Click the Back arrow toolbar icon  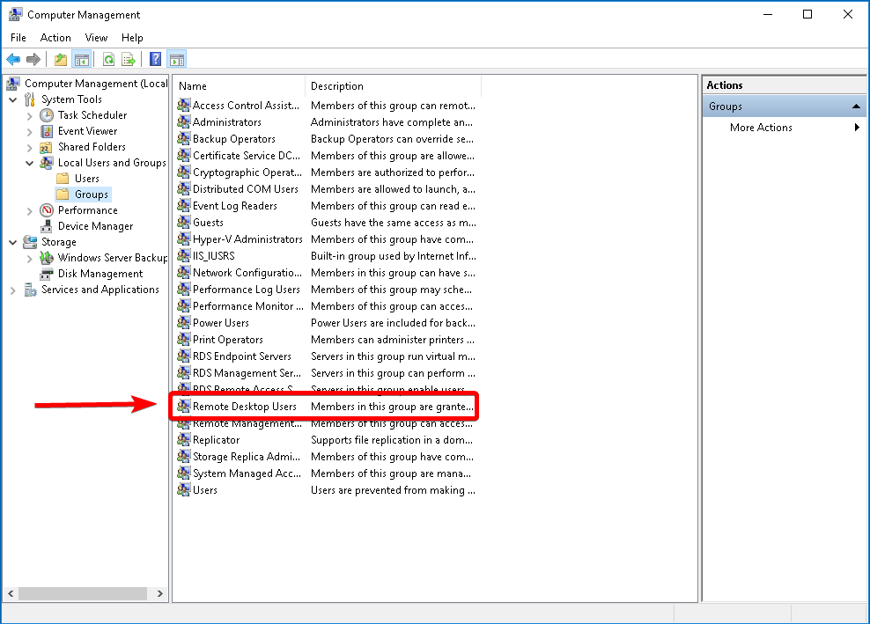(13, 59)
